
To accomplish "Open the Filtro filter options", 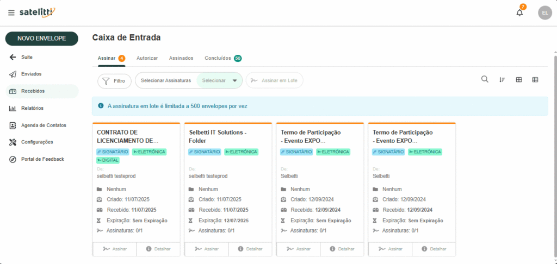I will (x=114, y=81).
